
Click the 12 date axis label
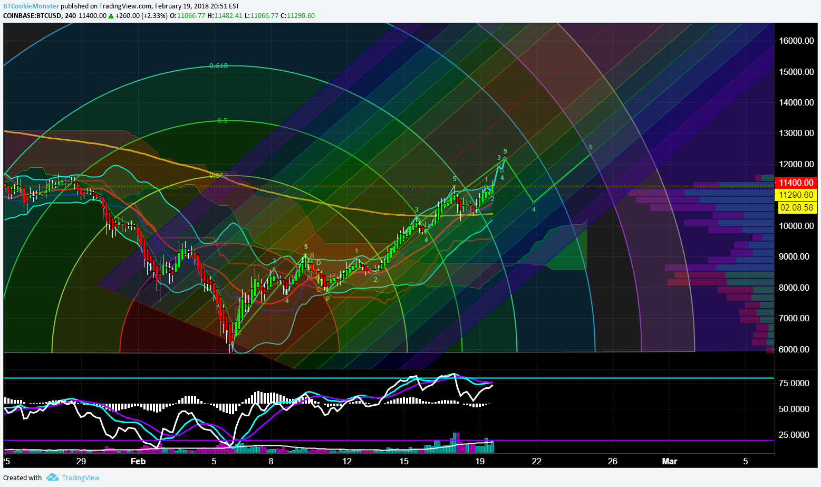347,461
